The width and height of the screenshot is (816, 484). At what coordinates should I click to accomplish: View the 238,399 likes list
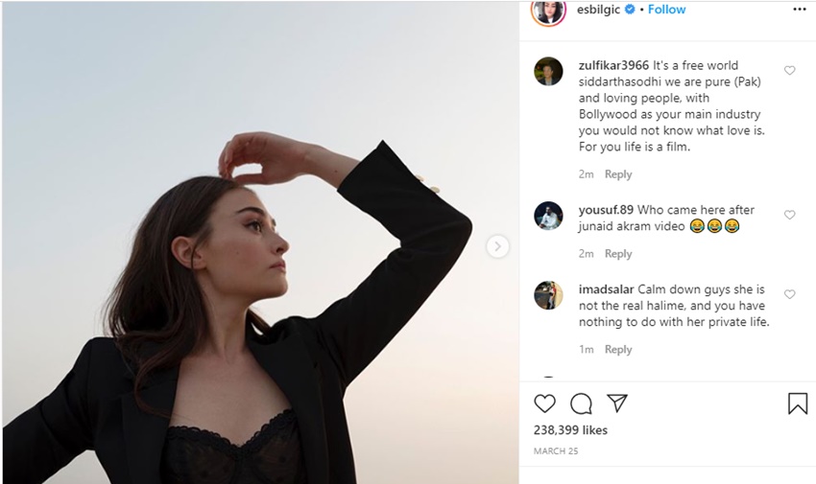tap(570, 430)
